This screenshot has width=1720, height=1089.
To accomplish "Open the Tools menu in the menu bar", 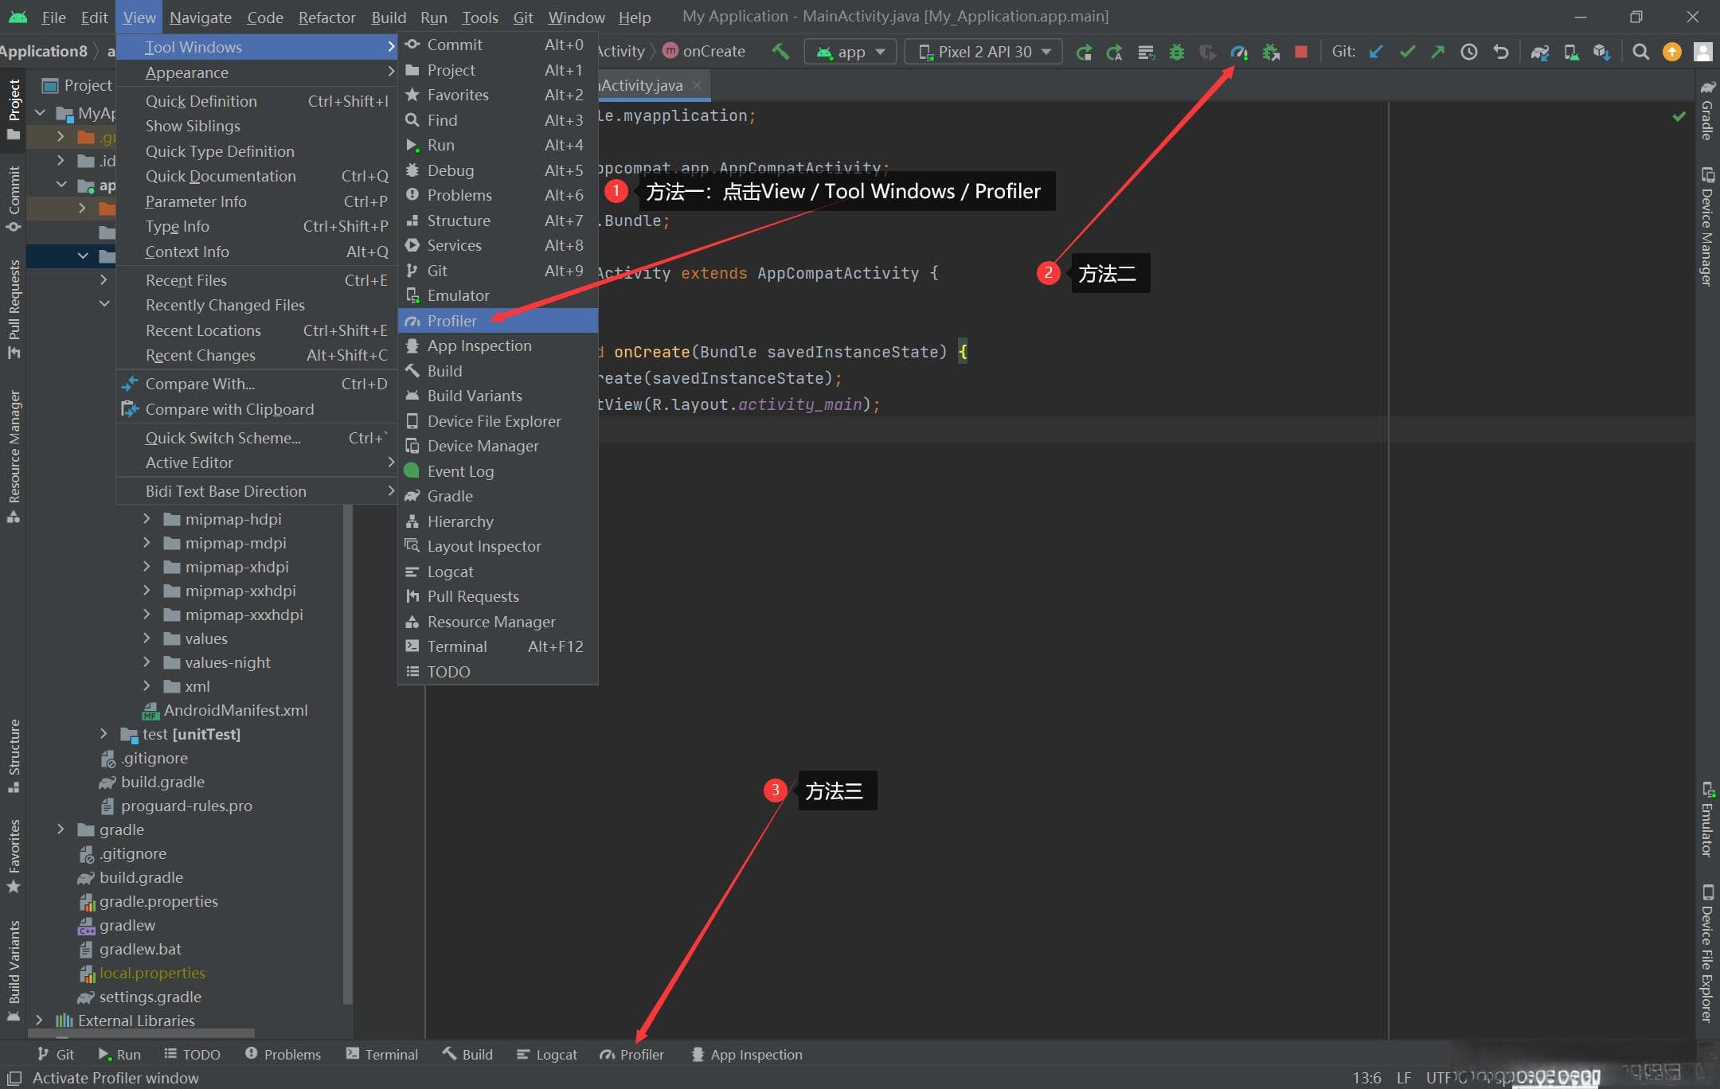I will point(479,17).
